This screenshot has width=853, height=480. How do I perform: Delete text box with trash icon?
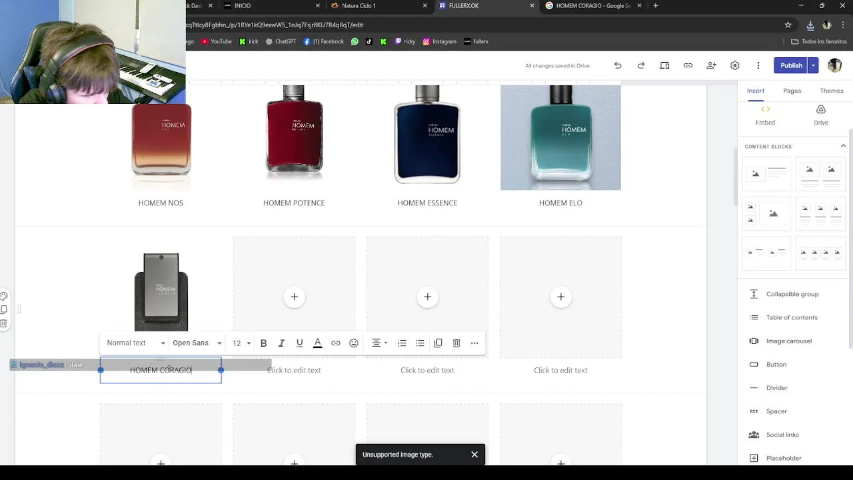click(x=456, y=343)
